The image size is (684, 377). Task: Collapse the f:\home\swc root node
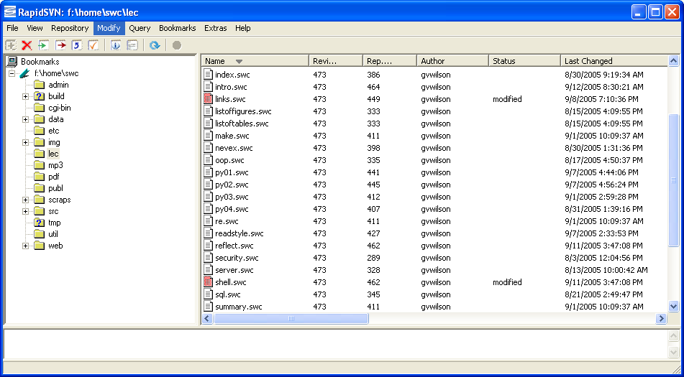[12, 73]
